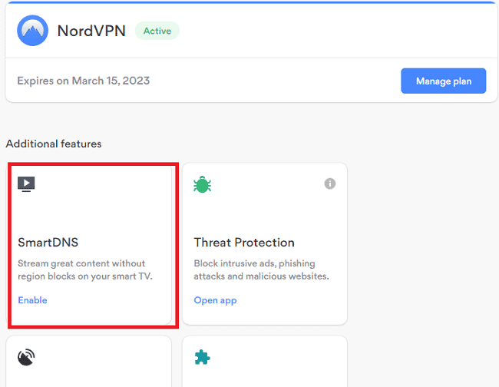Image resolution: width=499 pixels, height=387 pixels.
Task: Click the Expires on March 15, 2023 text
Action: (x=84, y=81)
